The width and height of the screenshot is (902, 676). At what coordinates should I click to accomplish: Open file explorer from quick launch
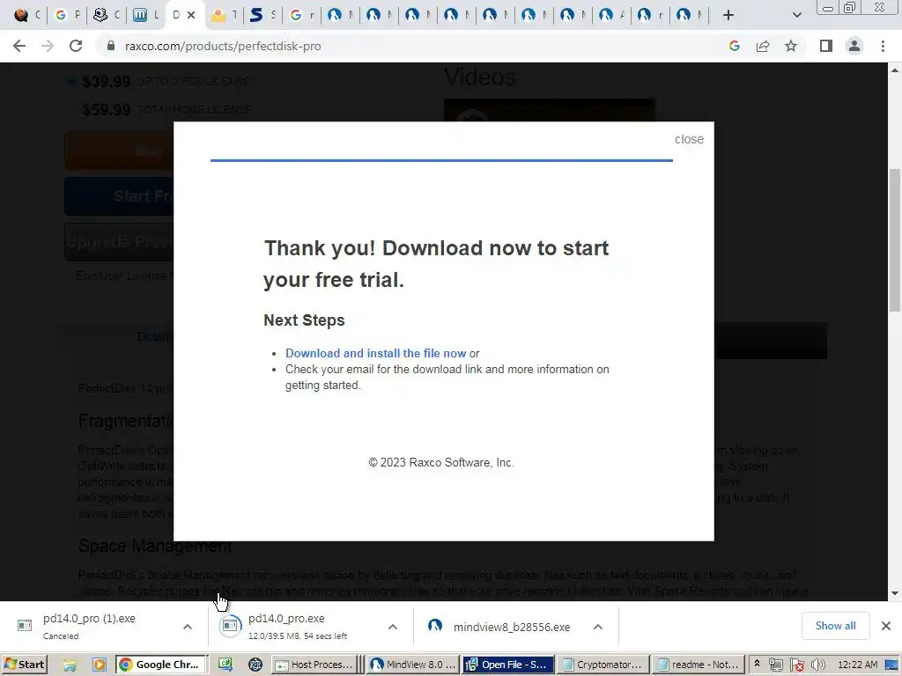tap(70, 665)
